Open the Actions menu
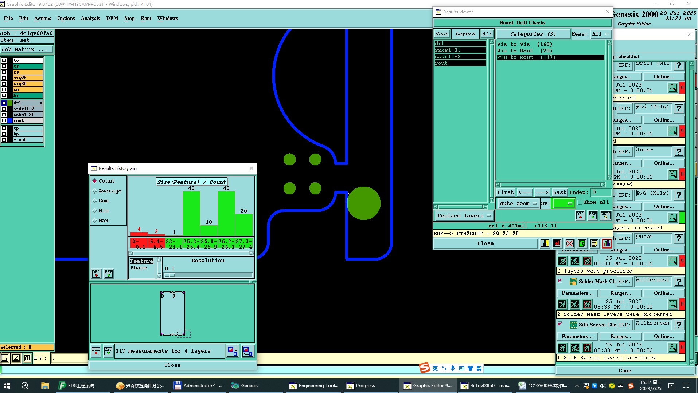This screenshot has height=393, width=698. point(43,18)
